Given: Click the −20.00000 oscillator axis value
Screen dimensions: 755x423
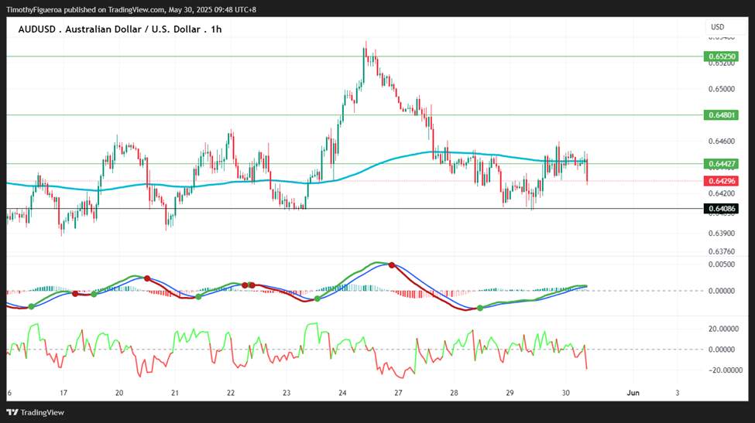Looking at the screenshot, I should [725, 370].
